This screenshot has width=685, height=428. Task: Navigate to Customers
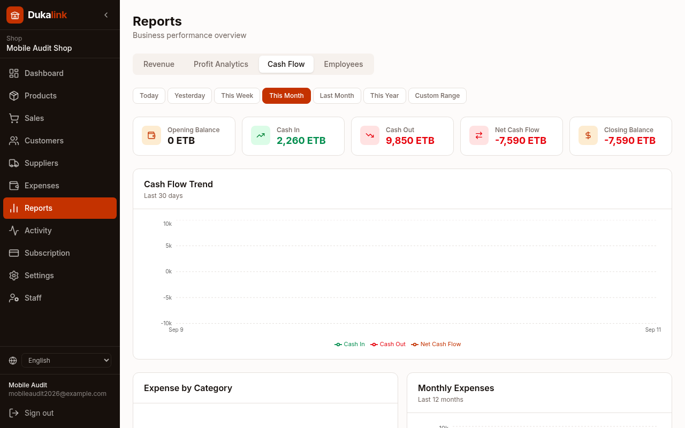pyautogui.click(x=60, y=141)
